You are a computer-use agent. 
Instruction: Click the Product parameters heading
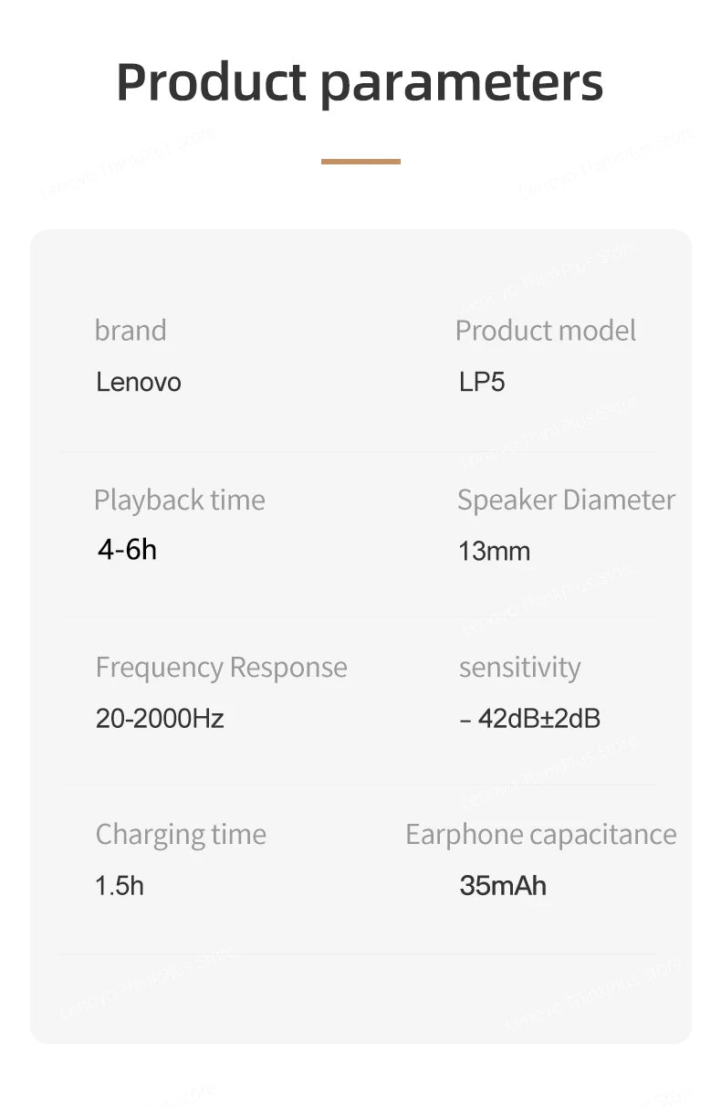coord(360,82)
